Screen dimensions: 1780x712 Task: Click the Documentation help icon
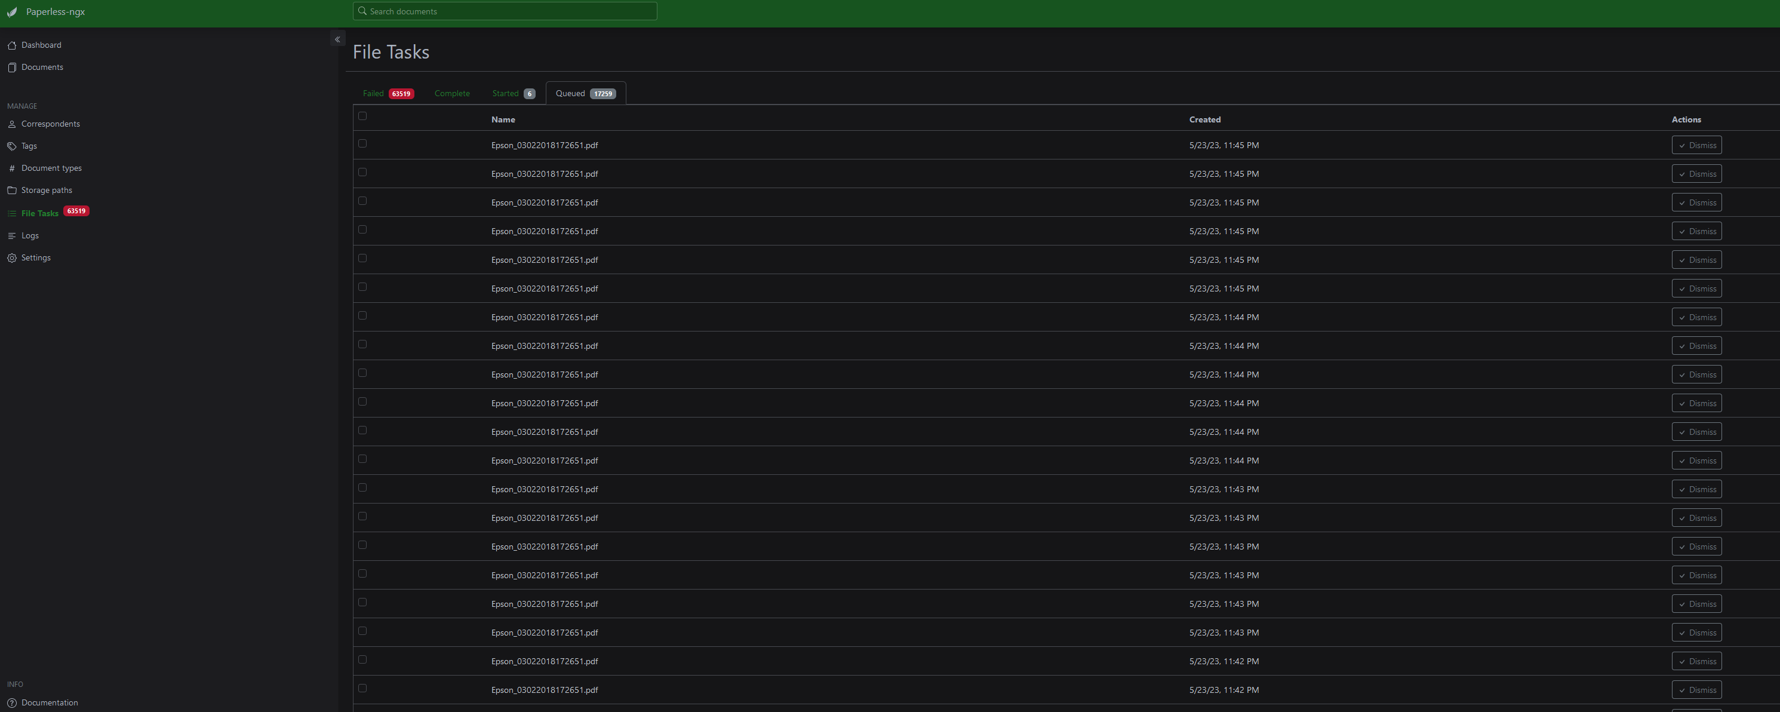click(12, 702)
